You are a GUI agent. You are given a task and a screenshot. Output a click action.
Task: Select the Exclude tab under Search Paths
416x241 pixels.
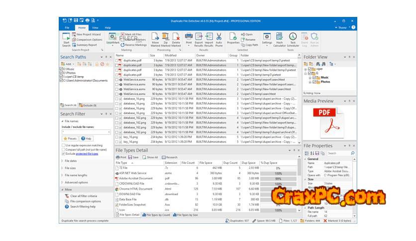(88, 106)
